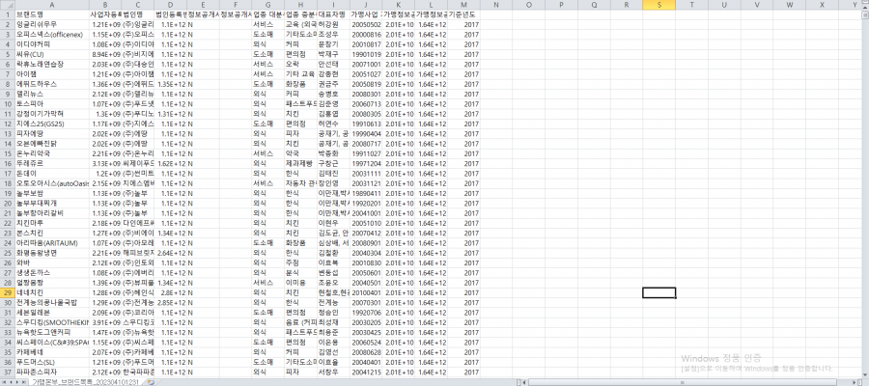Viewport: 869px width, 386px height.
Task: Select cell 락휴노래연습장
Action: click(x=51, y=65)
